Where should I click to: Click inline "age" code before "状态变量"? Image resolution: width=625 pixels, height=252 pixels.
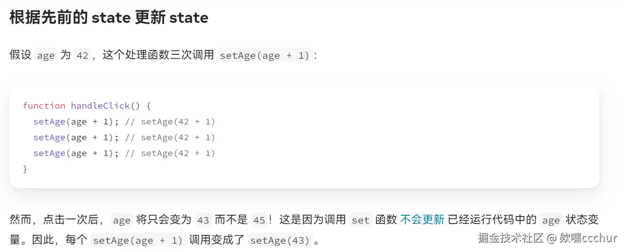coord(551,220)
